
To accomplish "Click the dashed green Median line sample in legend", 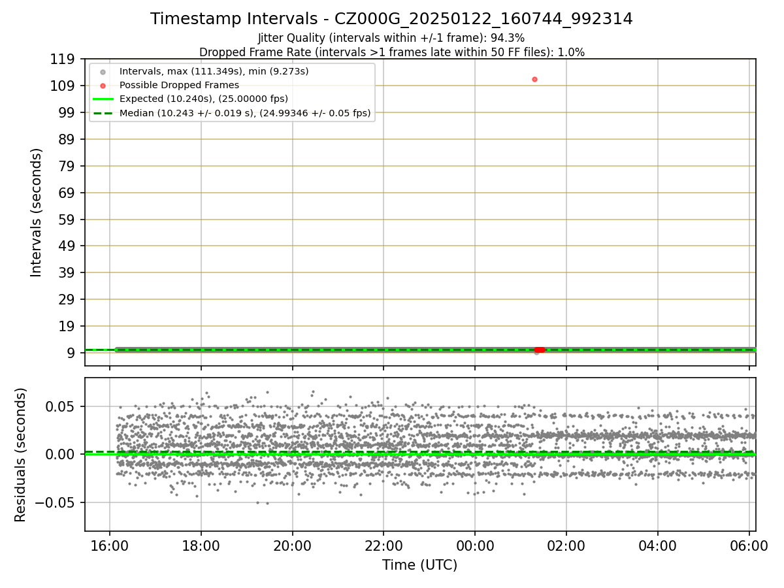I will pos(103,113).
